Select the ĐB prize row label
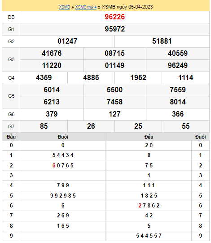Image resolution: width=211 pixels, height=243 pixels. 11,17
